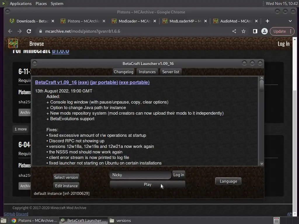Click the Chrome Update button
The image size is (299, 224).
click(279, 31)
